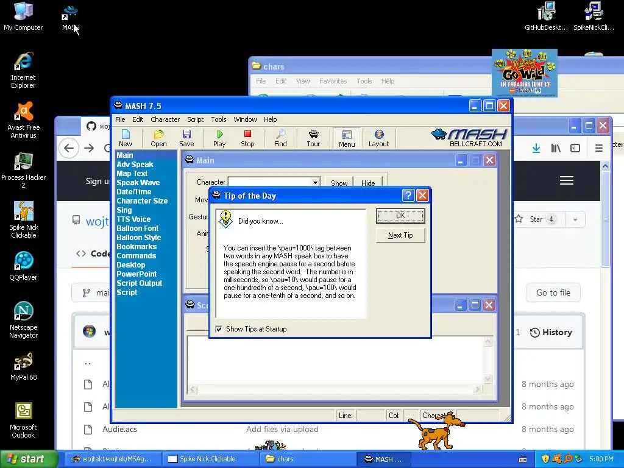
Task: Select Balloon Style in the side panel
Action: pos(138,238)
